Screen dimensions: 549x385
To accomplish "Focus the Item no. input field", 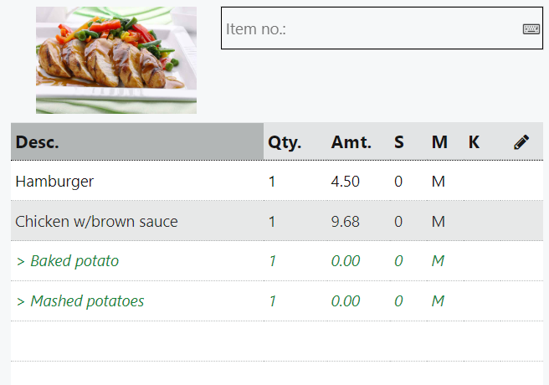I will [x=368, y=28].
